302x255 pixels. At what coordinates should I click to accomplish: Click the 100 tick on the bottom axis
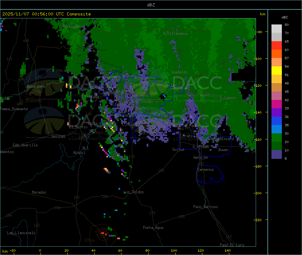point(174,251)
